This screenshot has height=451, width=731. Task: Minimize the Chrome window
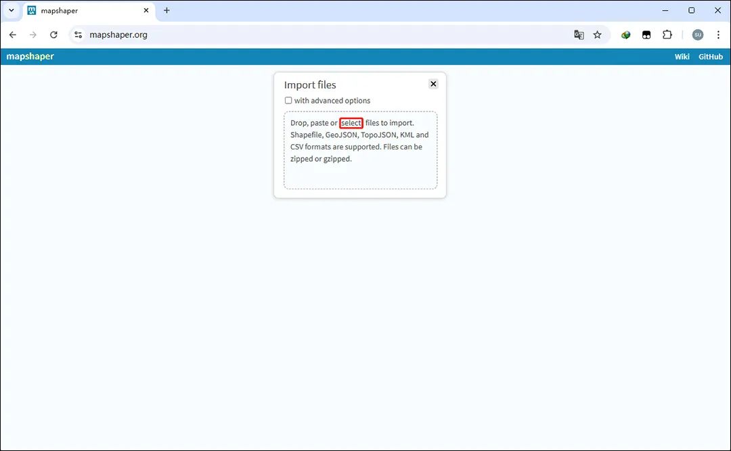point(665,10)
